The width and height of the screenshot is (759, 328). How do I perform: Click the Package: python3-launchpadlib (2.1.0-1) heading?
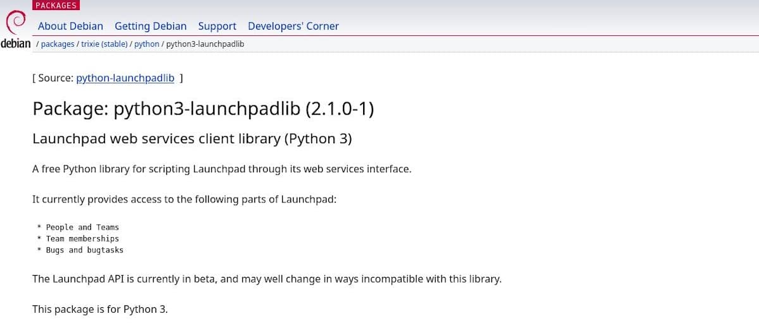point(203,109)
